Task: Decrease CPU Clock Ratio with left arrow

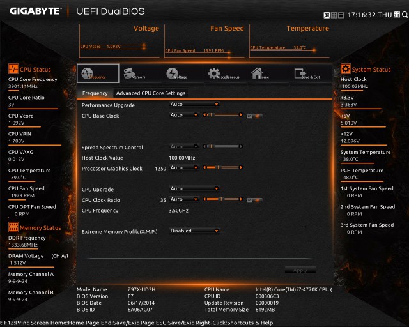Action: [204, 199]
